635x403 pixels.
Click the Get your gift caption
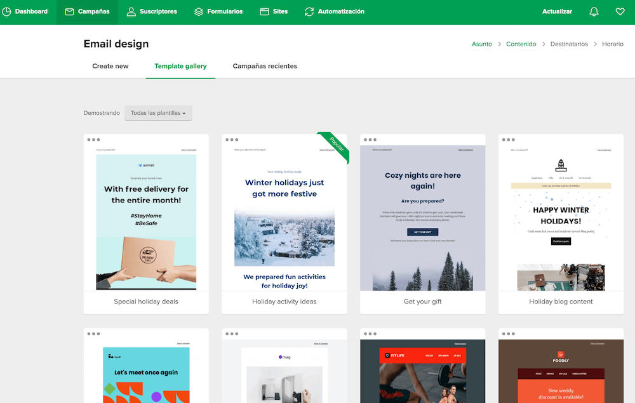click(x=423, y=301)
